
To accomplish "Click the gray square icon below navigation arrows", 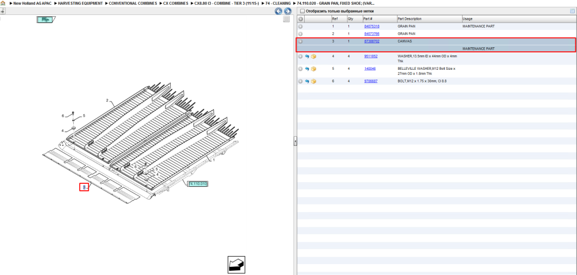I will 286,20.
